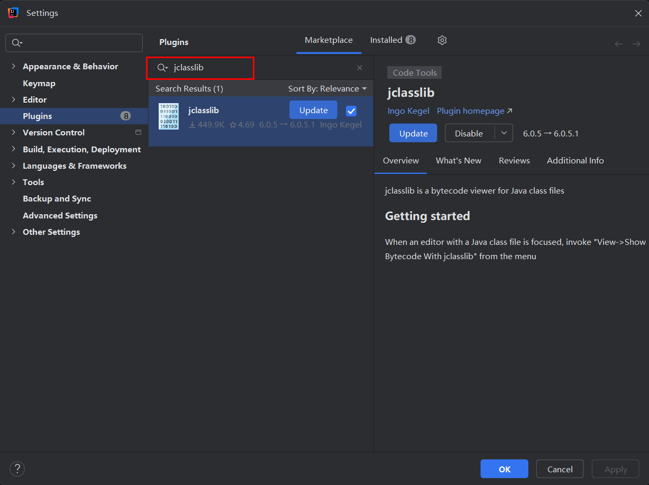Open the Disable button dropdown arrow
The image size is (649, 485).
(504, 133)
